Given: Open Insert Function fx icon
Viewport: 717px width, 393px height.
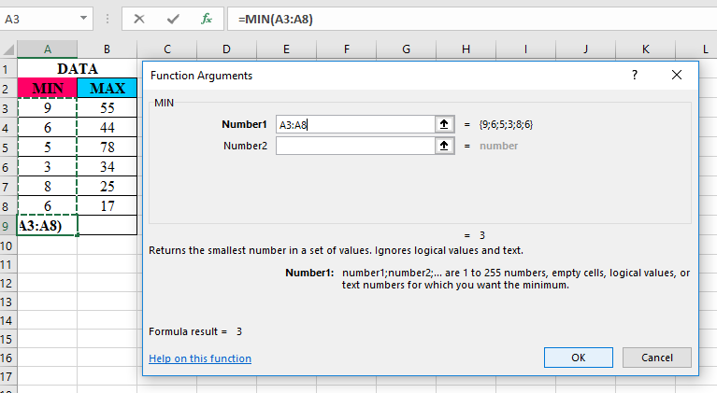Looking at the screenshot, I should (207, 19).
